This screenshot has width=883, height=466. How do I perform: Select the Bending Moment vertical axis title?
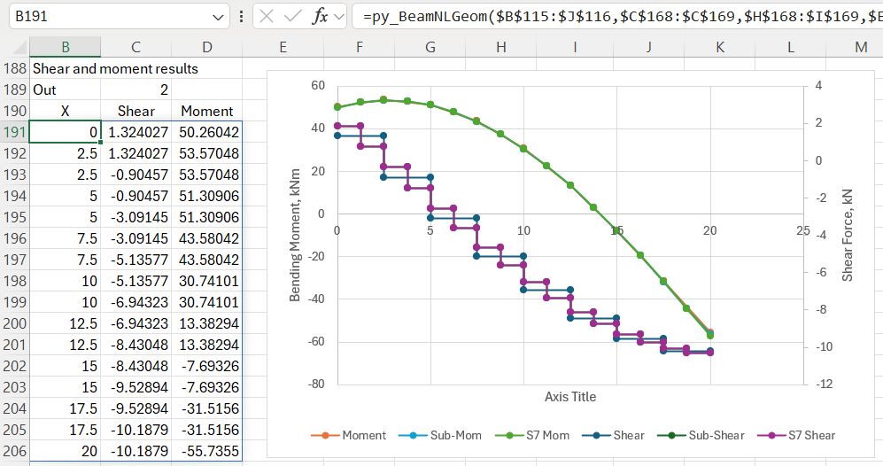coord(296,234)
